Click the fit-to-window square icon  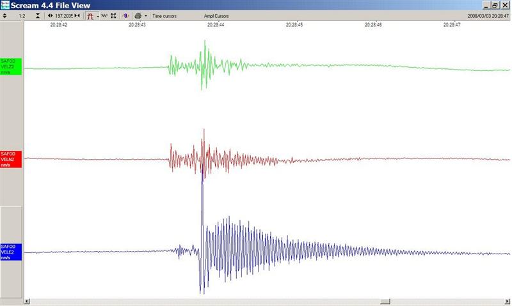[x=113, y=15]
